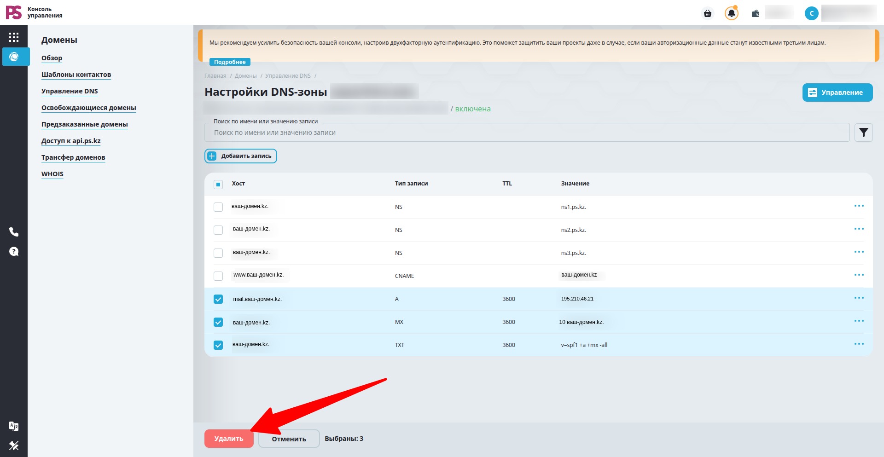Viewport: 884px width, 457px height.
Task: Click the tools icon at sidebar bottom
Action: tap(14, 445)
